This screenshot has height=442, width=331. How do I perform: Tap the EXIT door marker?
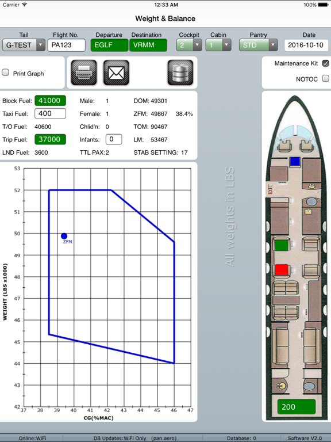tap(270, 189)
